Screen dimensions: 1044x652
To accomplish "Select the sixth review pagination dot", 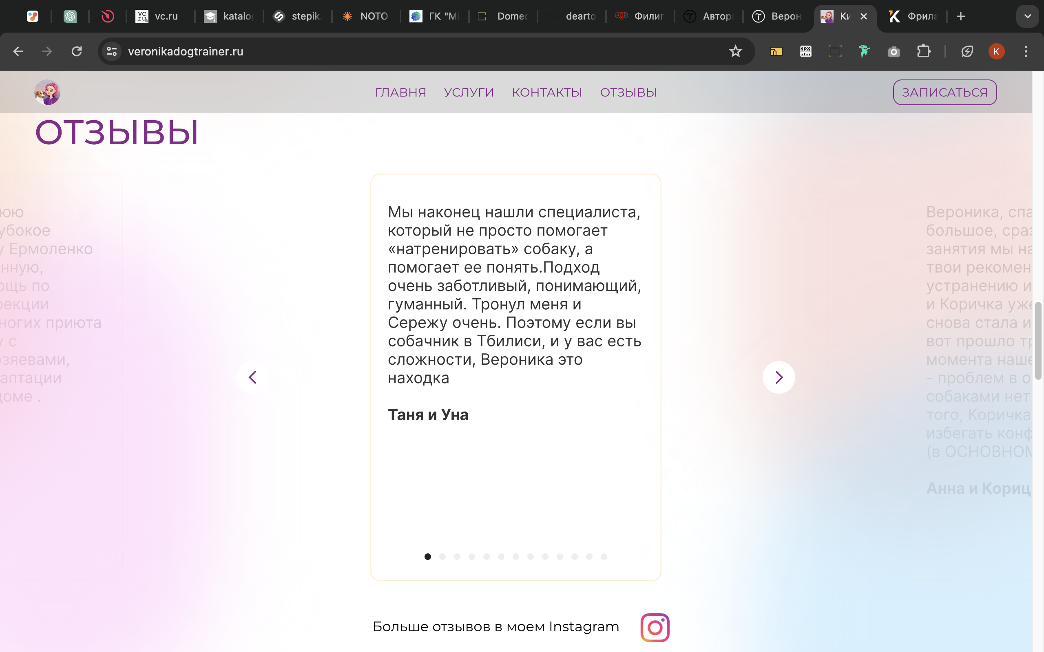I will click(x=501, y=557).
